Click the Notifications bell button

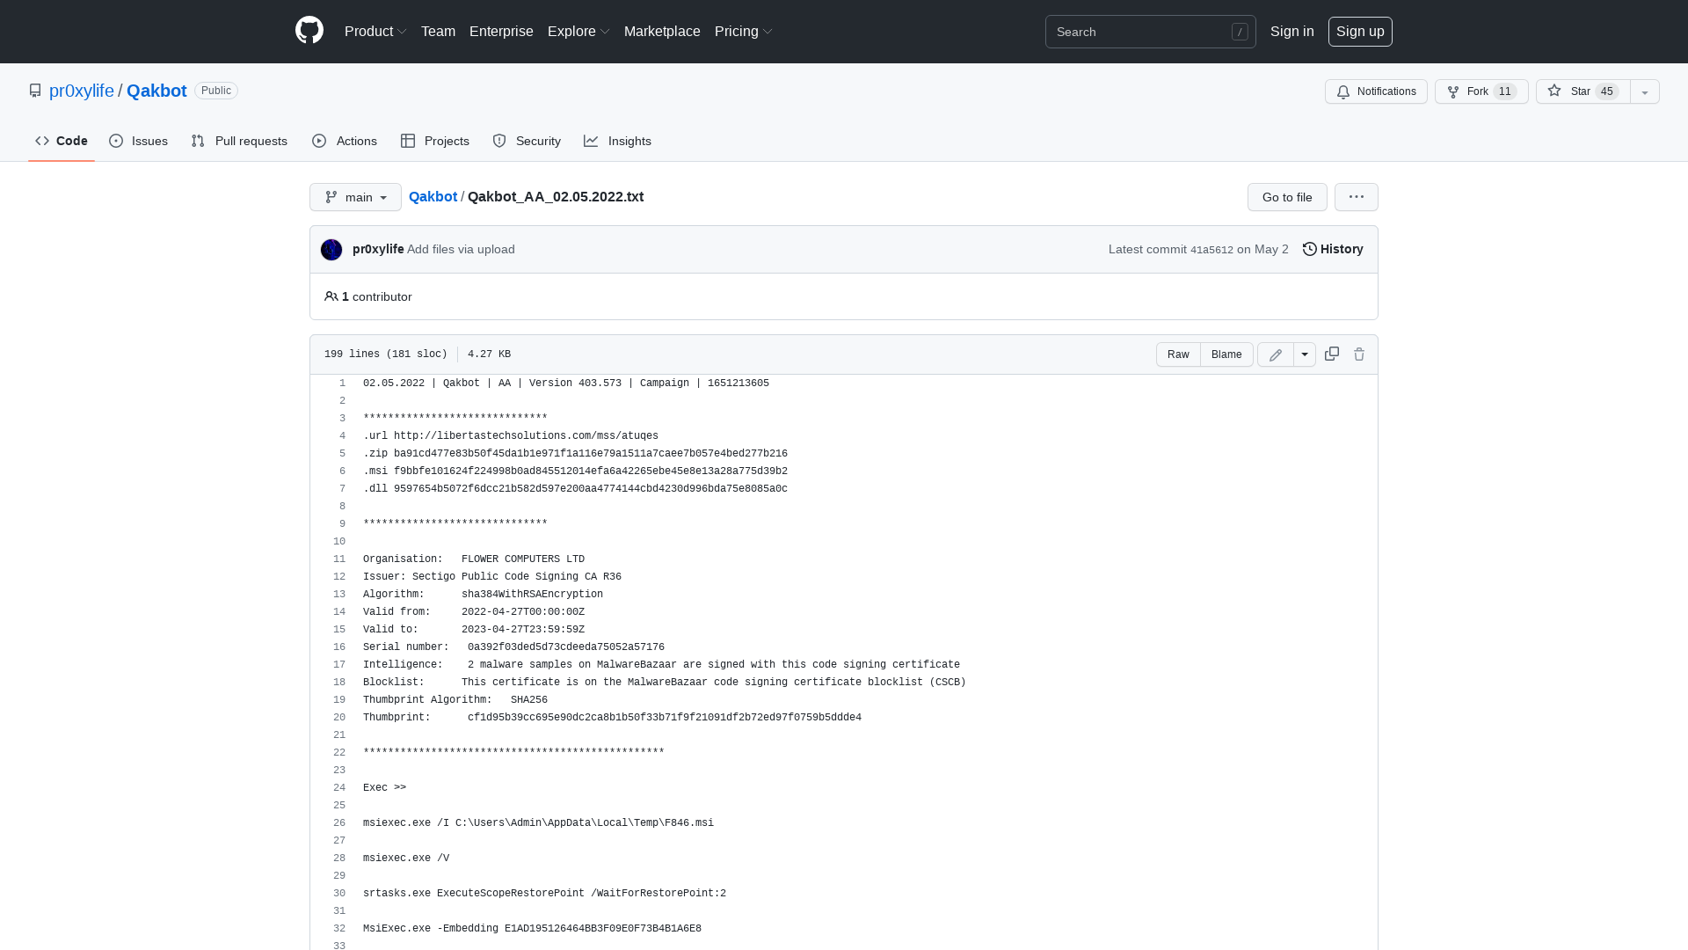(x=1376, y=91)
